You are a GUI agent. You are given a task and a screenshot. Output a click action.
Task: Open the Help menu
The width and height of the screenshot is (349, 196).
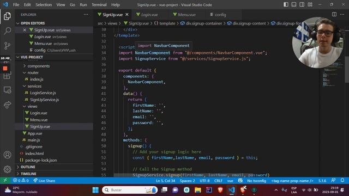[116, 5]
